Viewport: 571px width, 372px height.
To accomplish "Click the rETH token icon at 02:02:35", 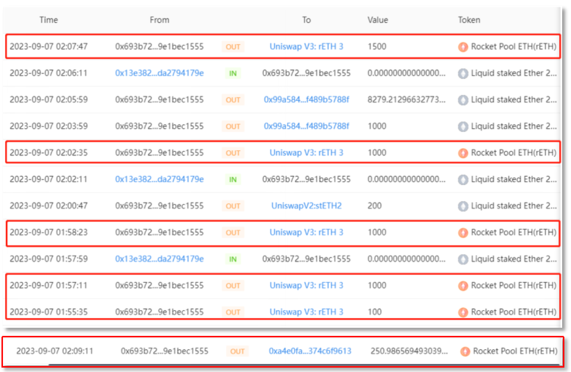I will tap(463, 153).
